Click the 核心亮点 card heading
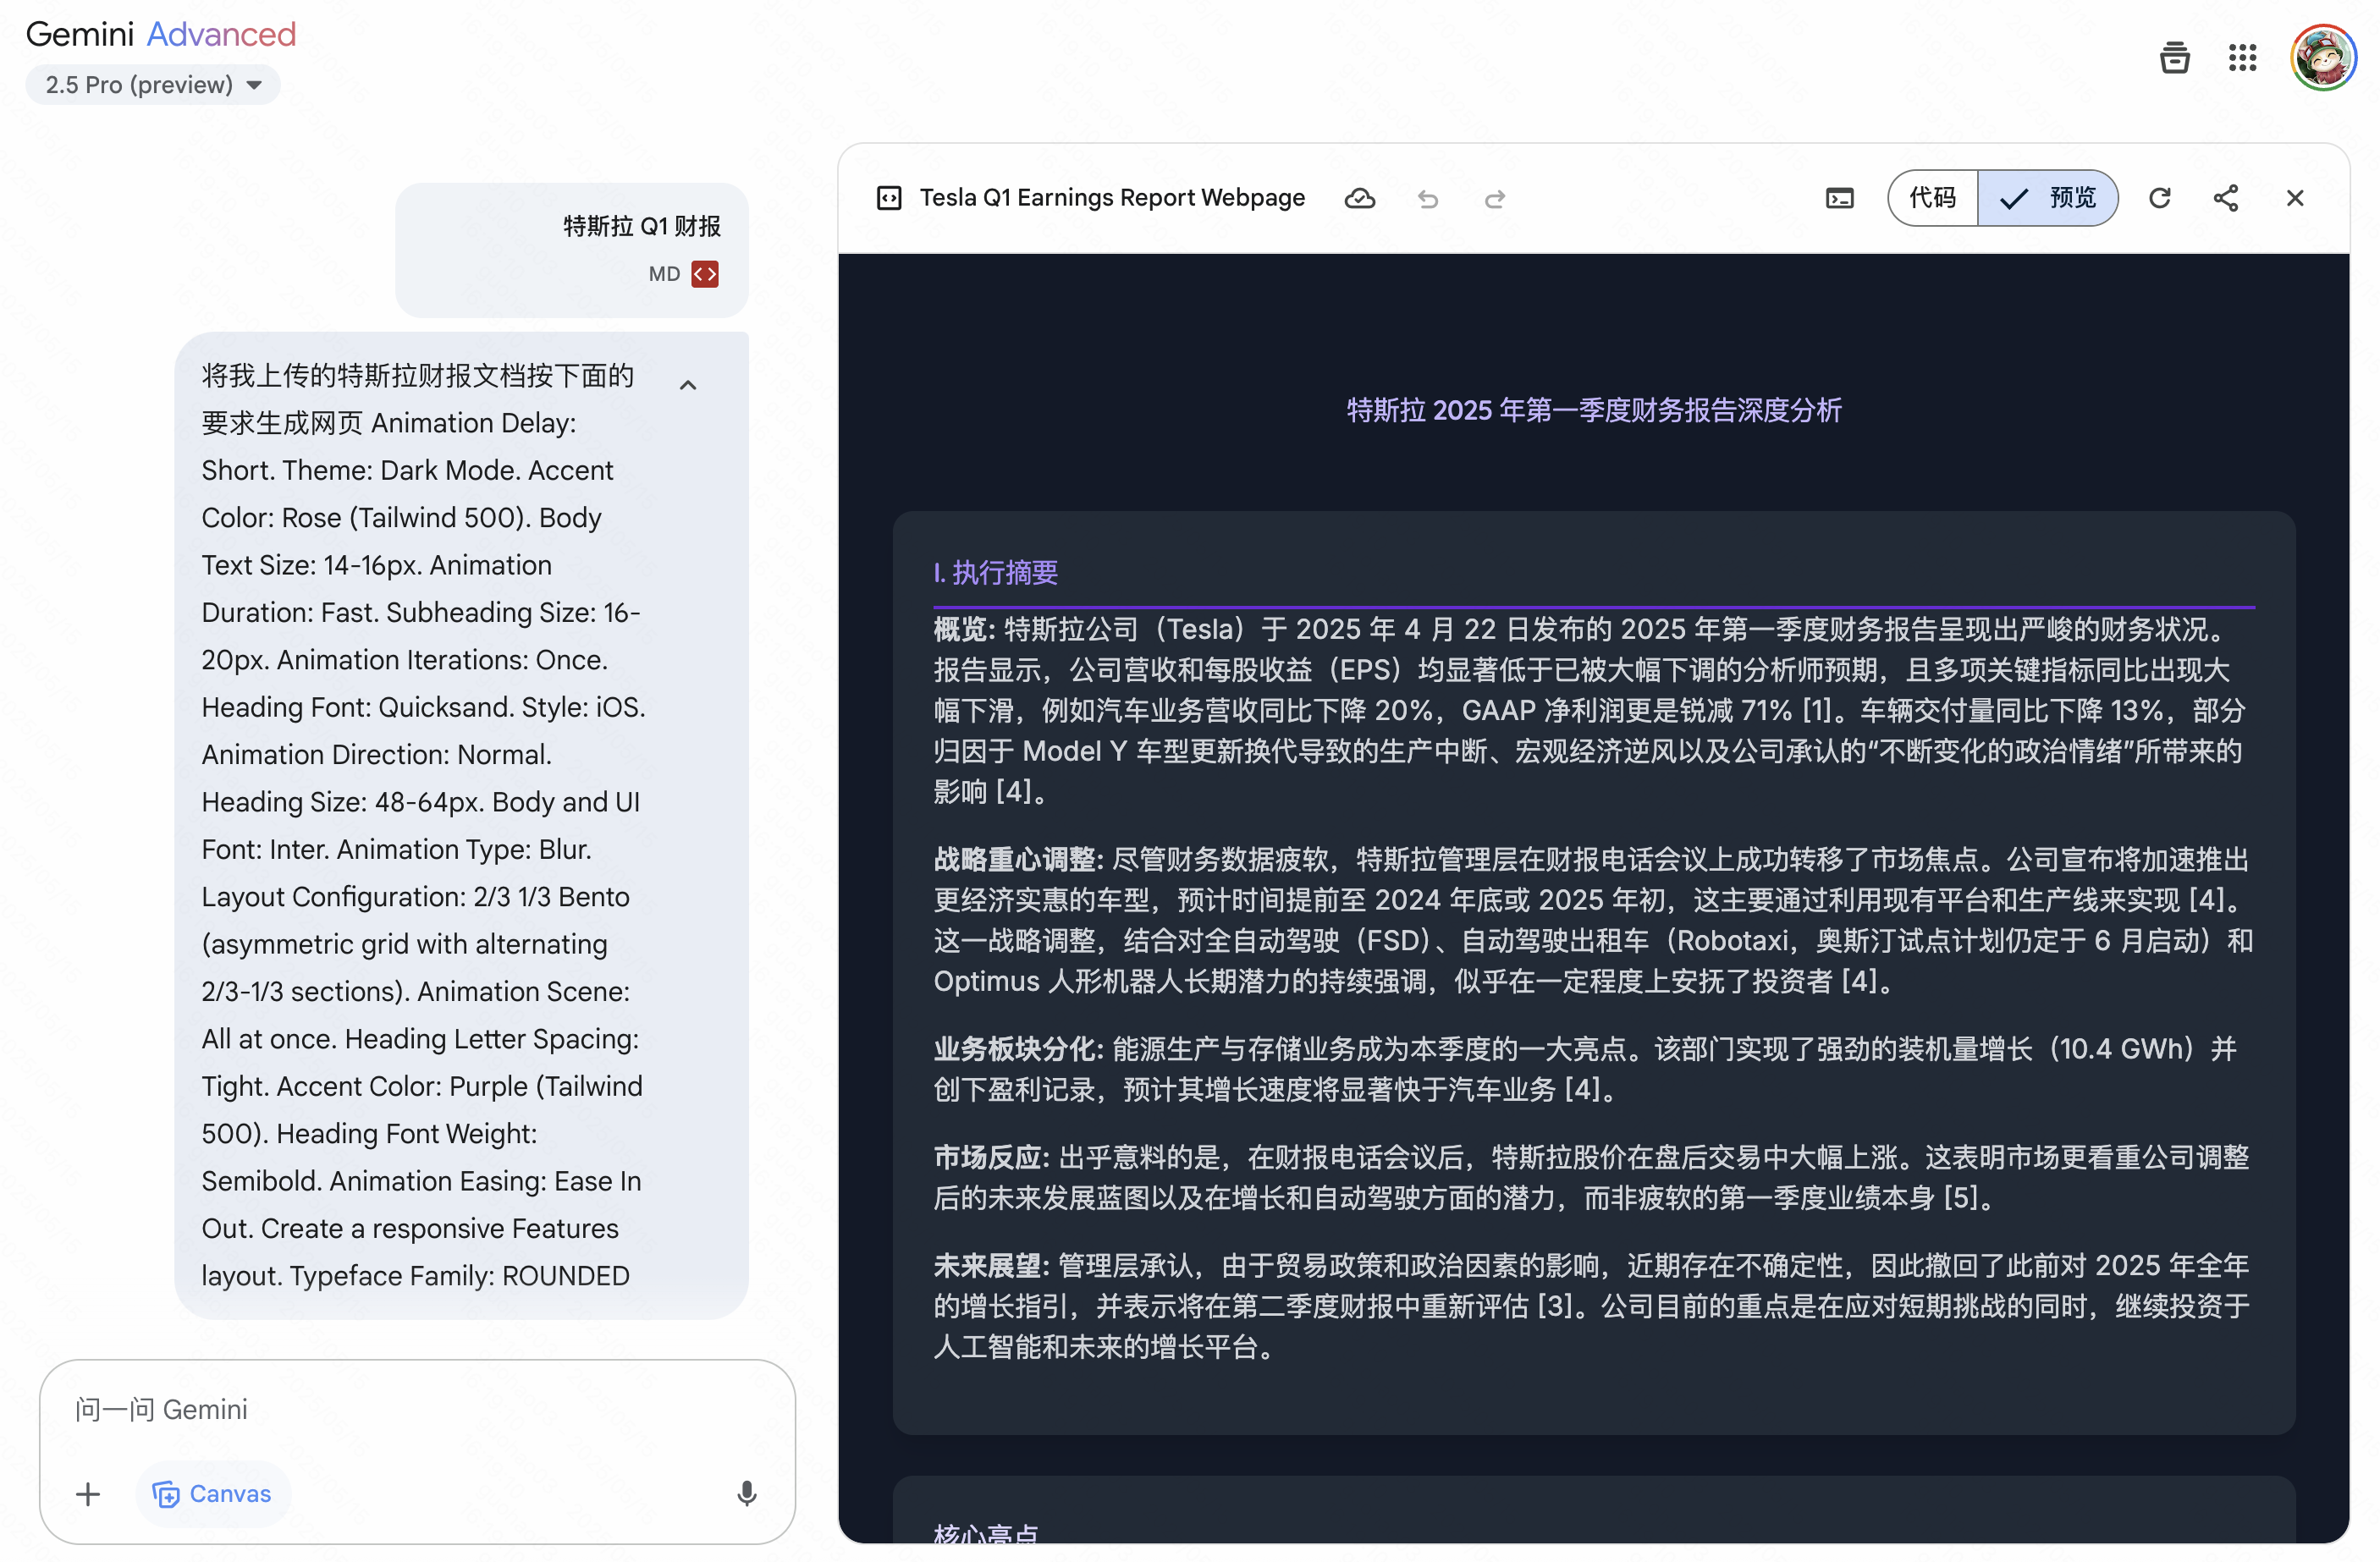This screenshot has height=1562, width=2380. tap(986, 1532)
